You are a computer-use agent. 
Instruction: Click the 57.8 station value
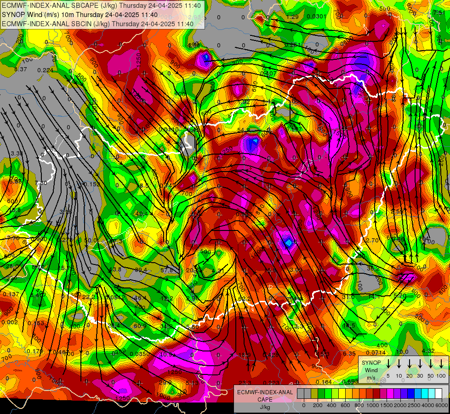coord(167,270)
